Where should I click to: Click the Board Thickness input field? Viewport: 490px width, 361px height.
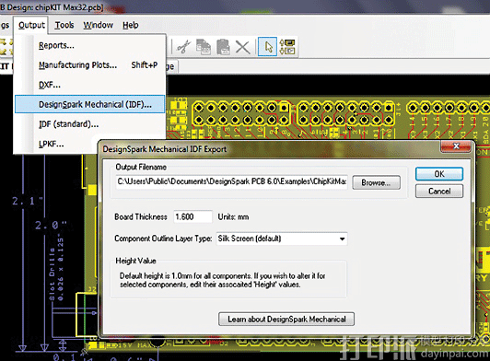192,217
